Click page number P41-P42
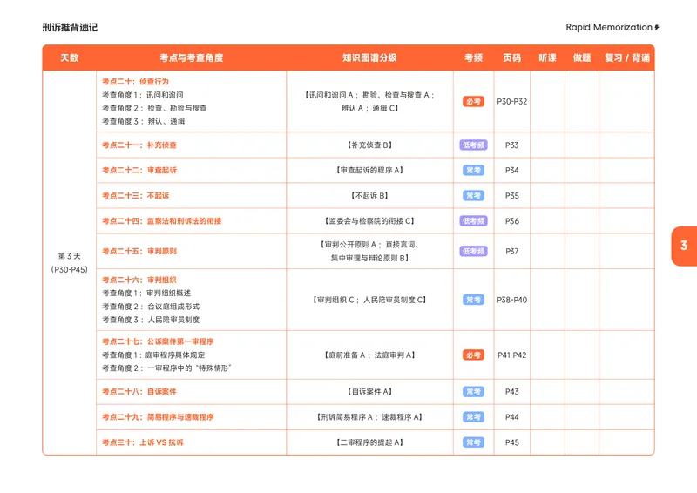 pos(511,355)
